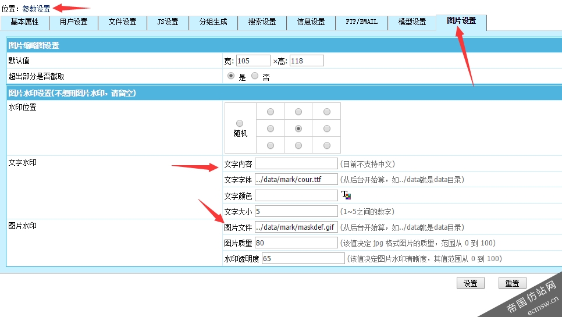The width and height of the screenshot is (562, 317).
Task: Set watermark position to bottom-right
Action: [326, 145]
